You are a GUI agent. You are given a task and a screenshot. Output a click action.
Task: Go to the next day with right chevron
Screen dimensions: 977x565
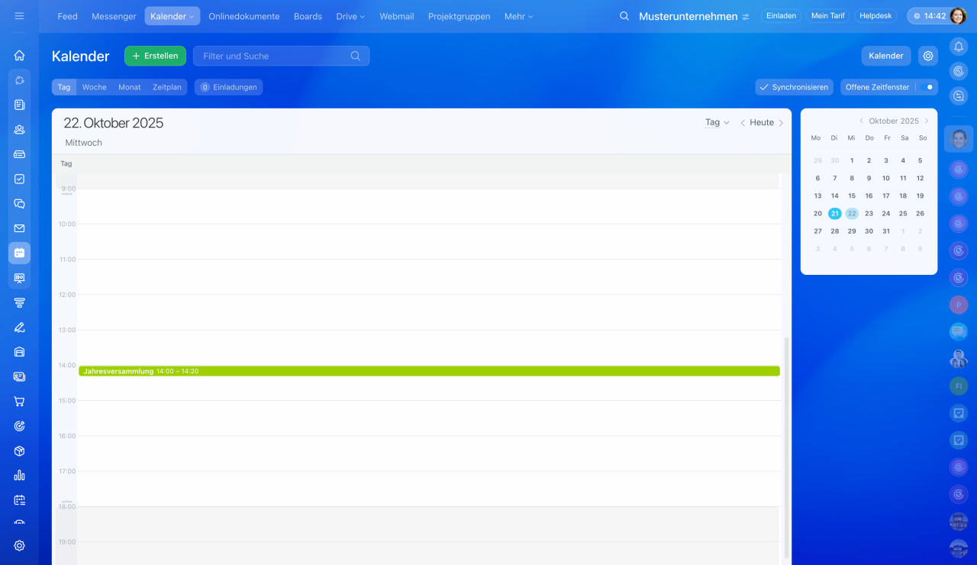(781, 123)
